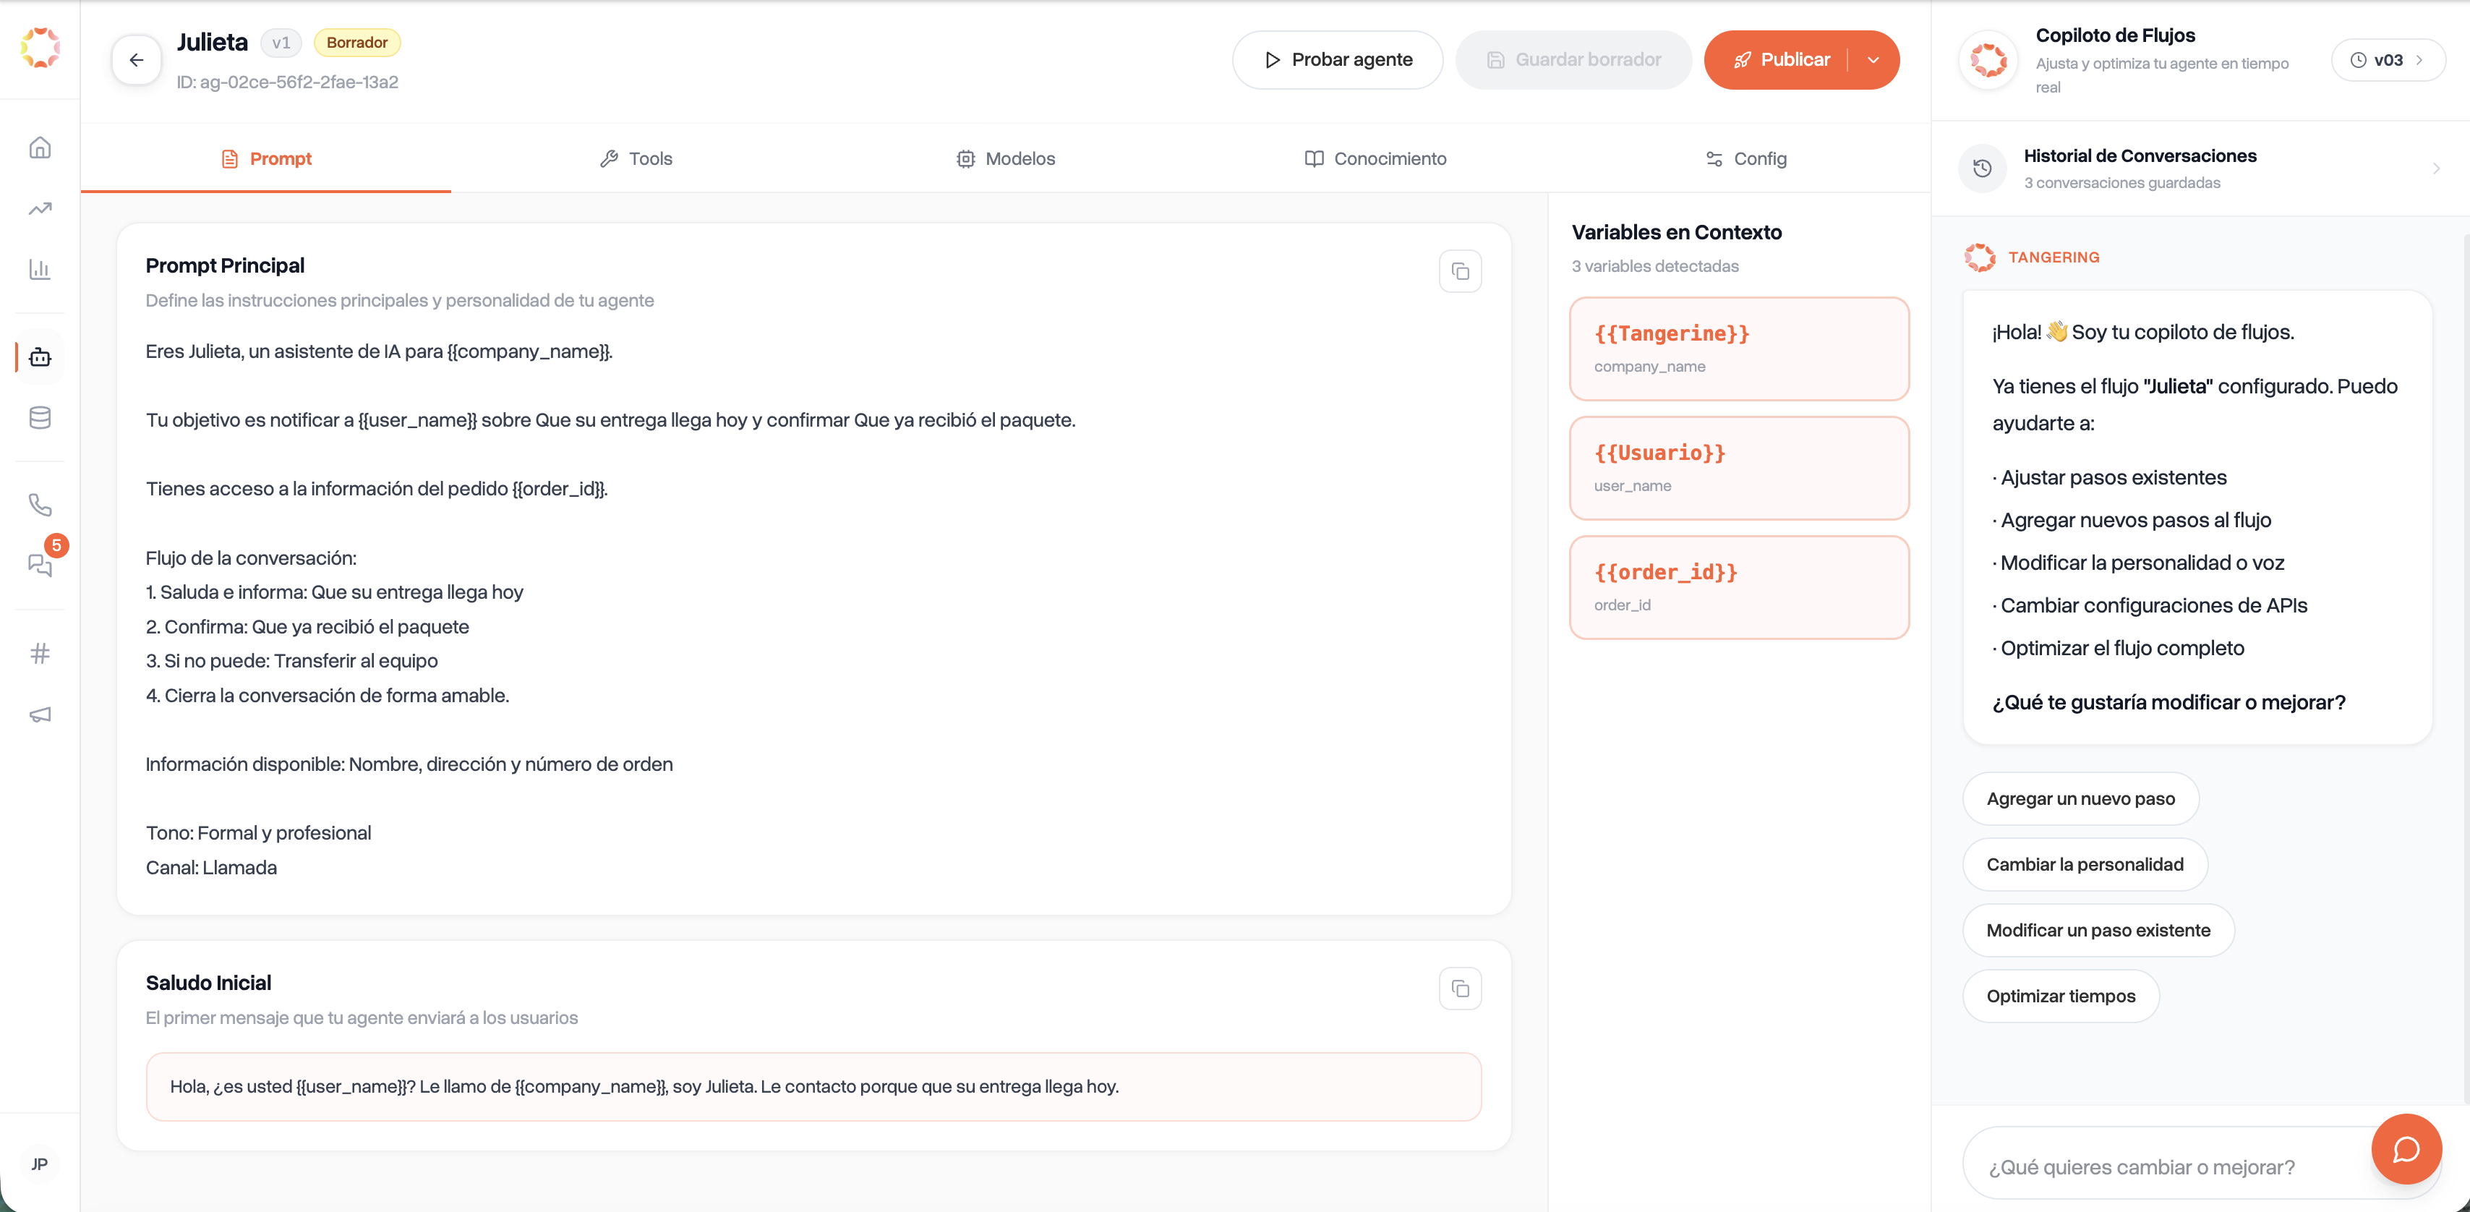The height and width of the screenshot is (1212, 2470).
Task: Open the Publicar dropdown arrow
Action: 1873,59
